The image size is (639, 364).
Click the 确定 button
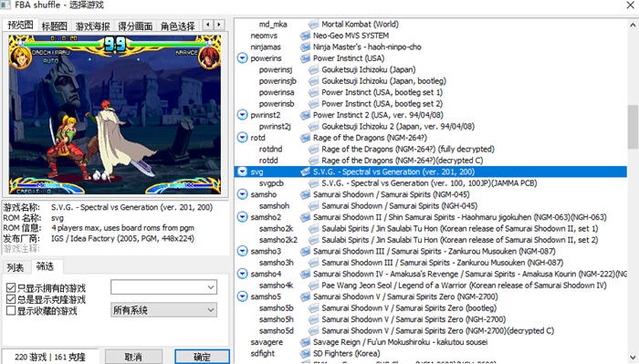tap(202, 357)
